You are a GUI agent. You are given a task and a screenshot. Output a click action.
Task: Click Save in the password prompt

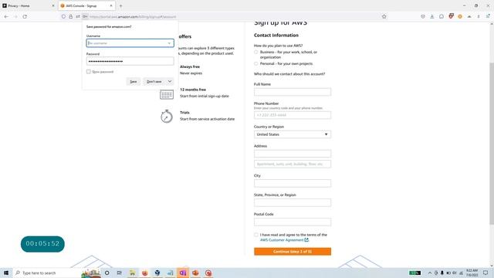pyautogui.click(x=134, y=81)
